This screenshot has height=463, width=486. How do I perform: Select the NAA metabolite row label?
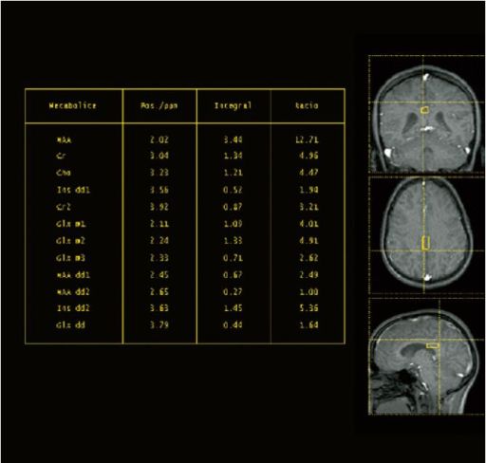coord(64,139)
